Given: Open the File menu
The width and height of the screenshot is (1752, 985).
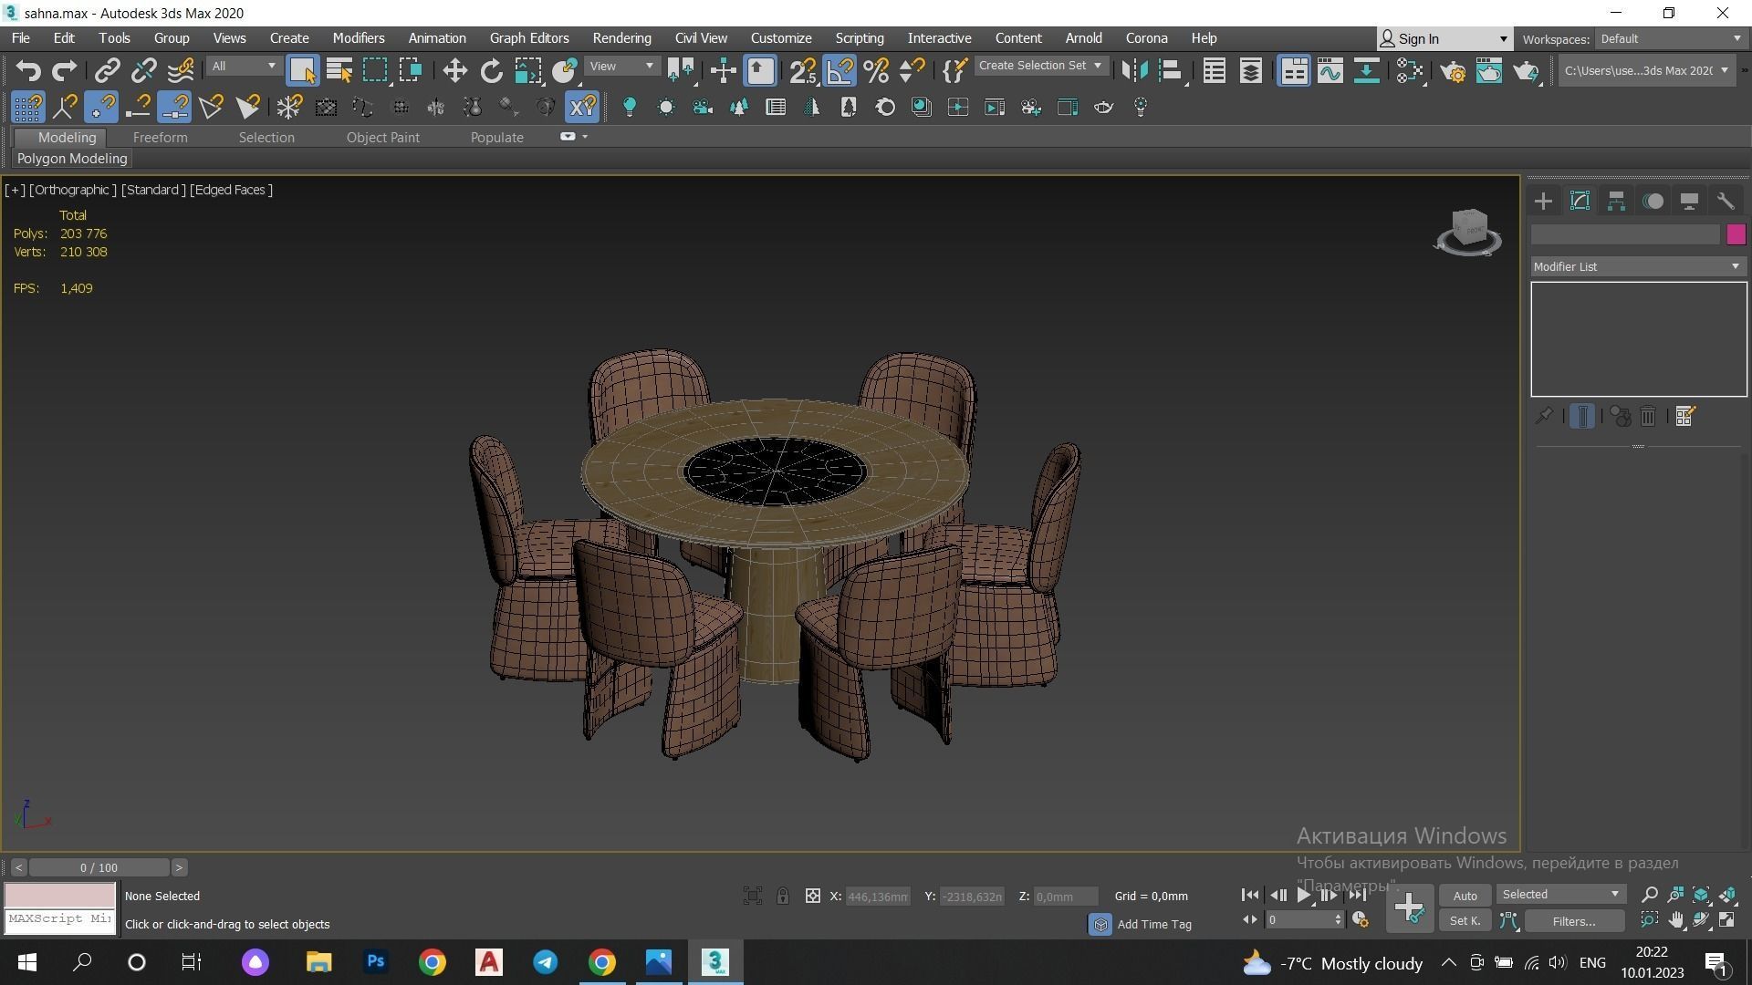Looking at the screenshot, I should click(20, 38).
